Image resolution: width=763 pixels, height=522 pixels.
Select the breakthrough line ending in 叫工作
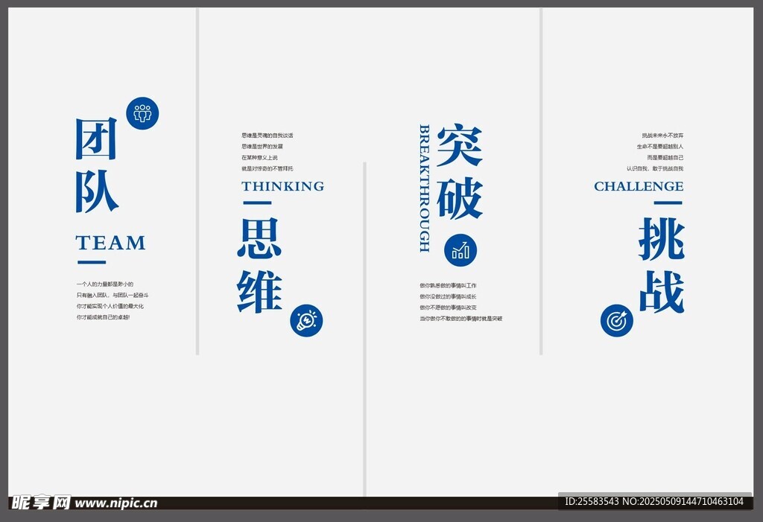coord(448,285)
